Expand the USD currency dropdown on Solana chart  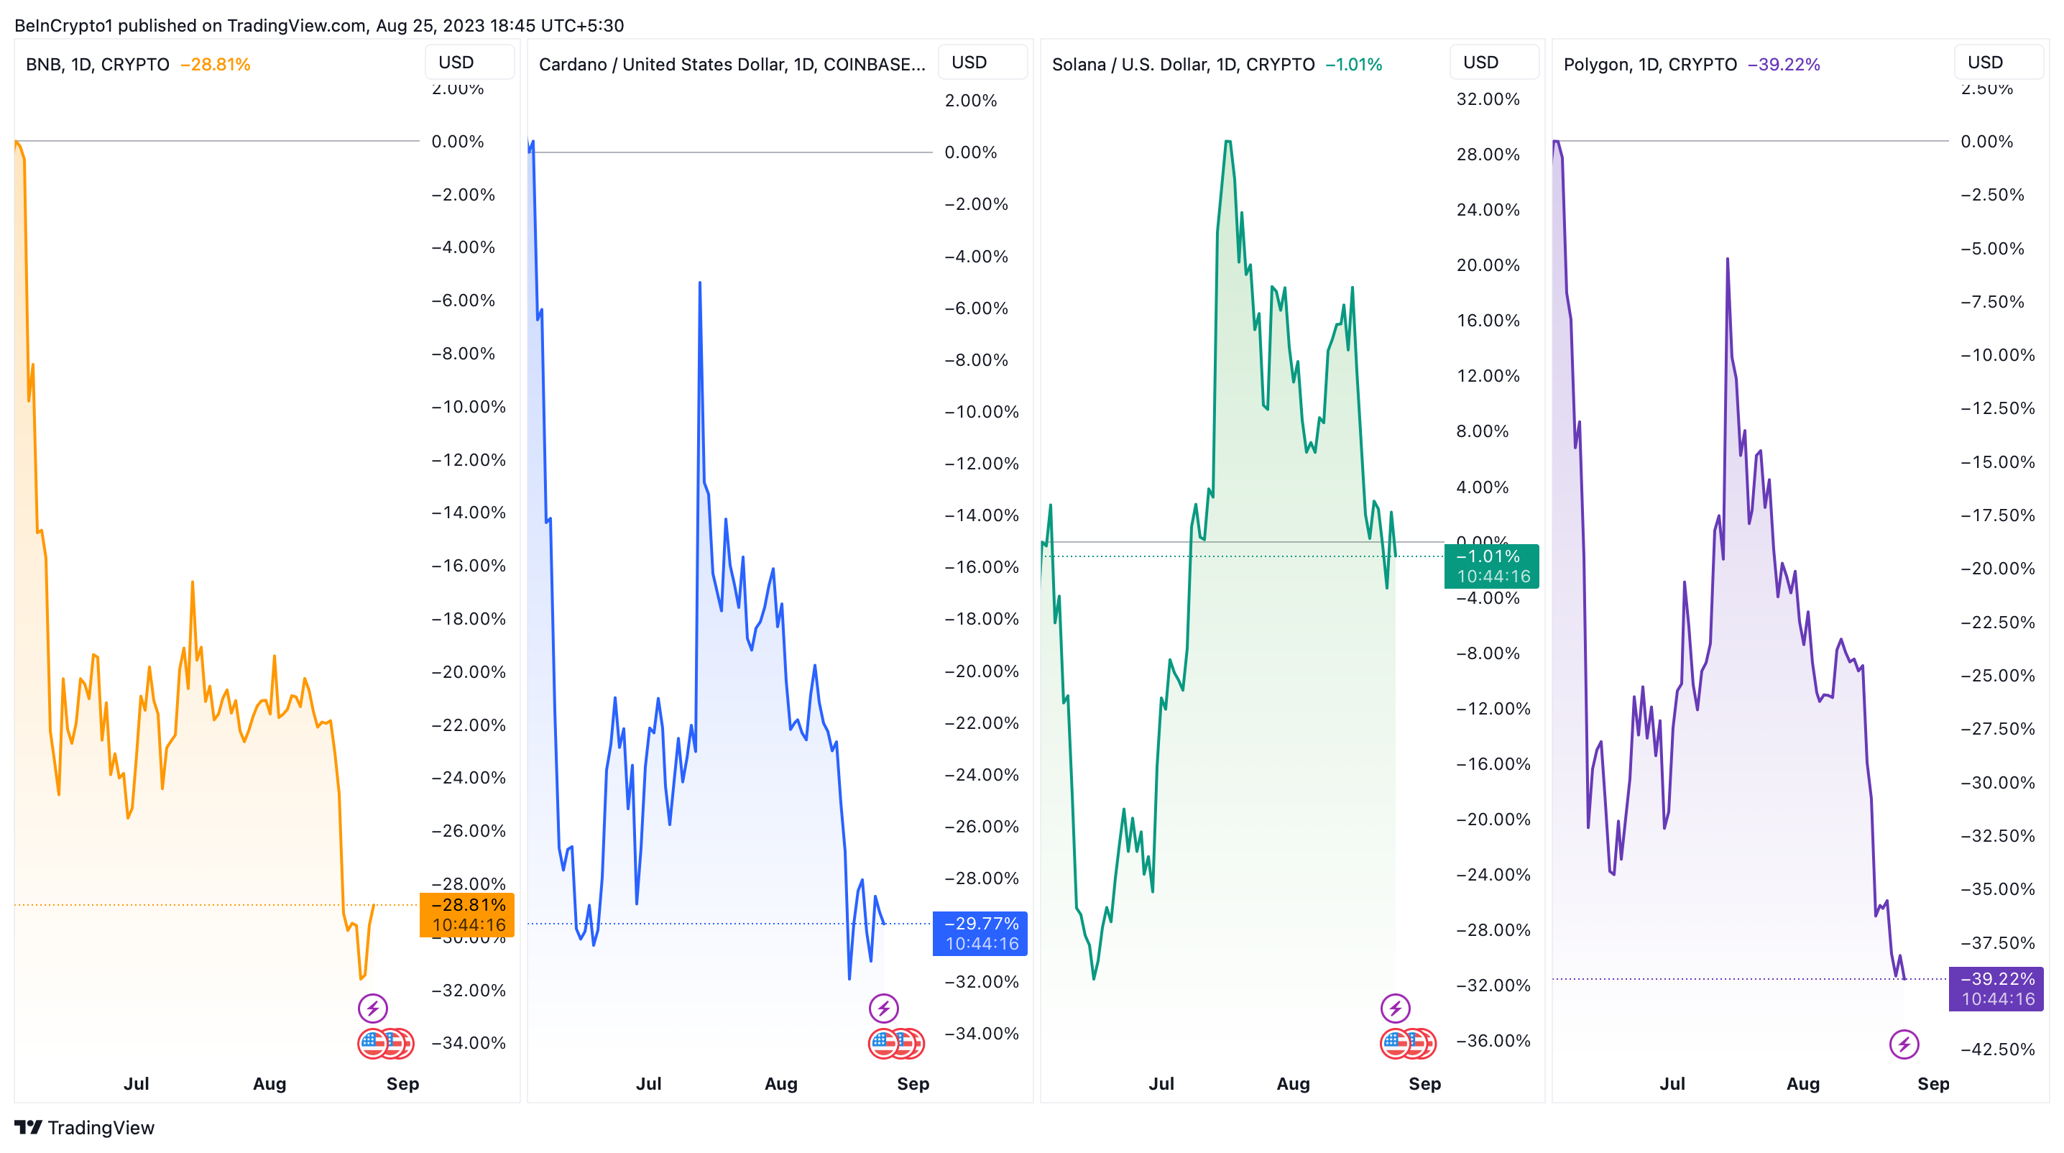1493,63
